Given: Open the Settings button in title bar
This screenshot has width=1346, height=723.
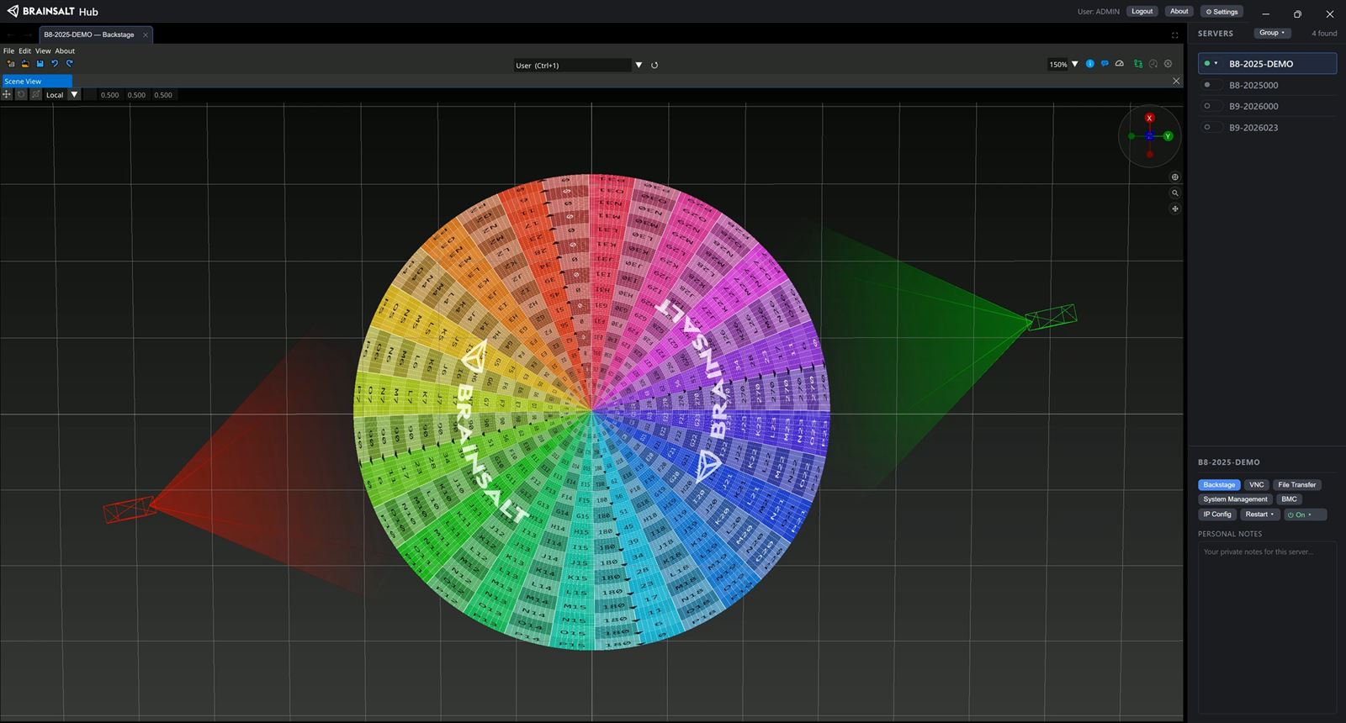Looking at the screenshot, I should pos(1222,12).
